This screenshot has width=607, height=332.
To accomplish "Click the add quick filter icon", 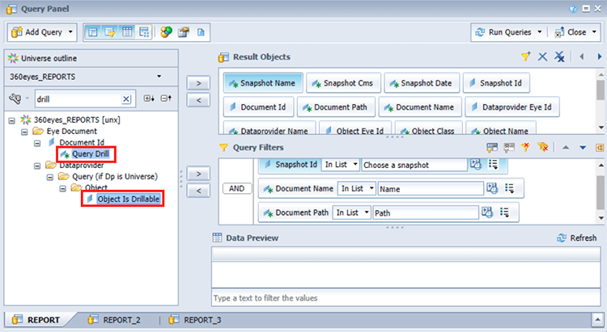I will (x=525, y=57).
